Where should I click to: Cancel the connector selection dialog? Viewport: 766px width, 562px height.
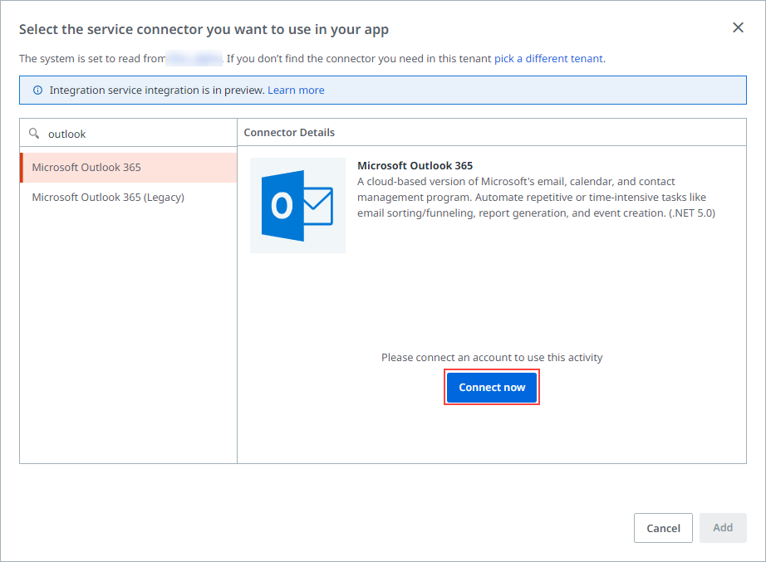[663, 528]
